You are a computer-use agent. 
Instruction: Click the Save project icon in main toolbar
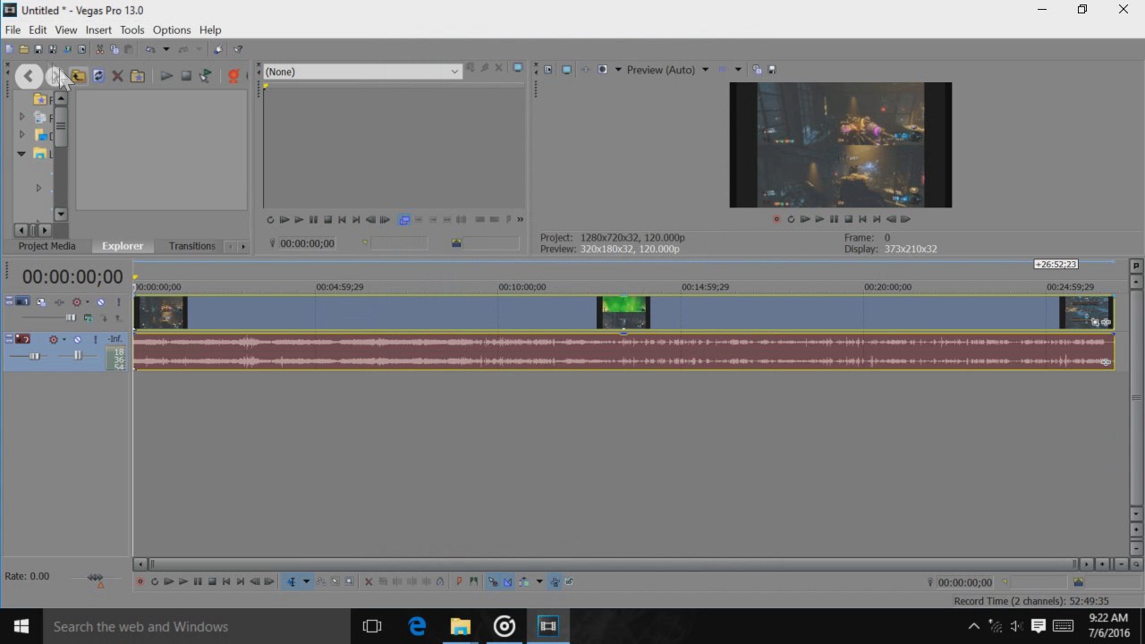(x=38, y=49)
